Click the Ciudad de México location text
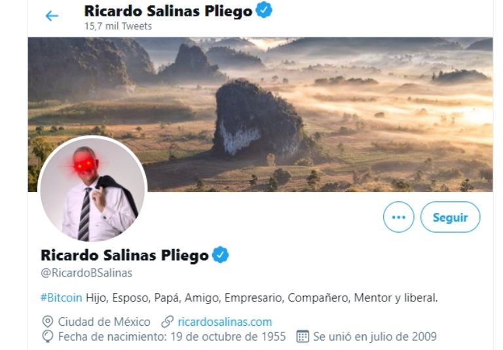 (104, 322)
